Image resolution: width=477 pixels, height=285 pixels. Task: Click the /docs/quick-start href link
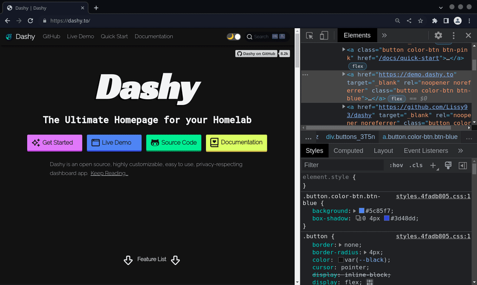[x=409, y=58]
